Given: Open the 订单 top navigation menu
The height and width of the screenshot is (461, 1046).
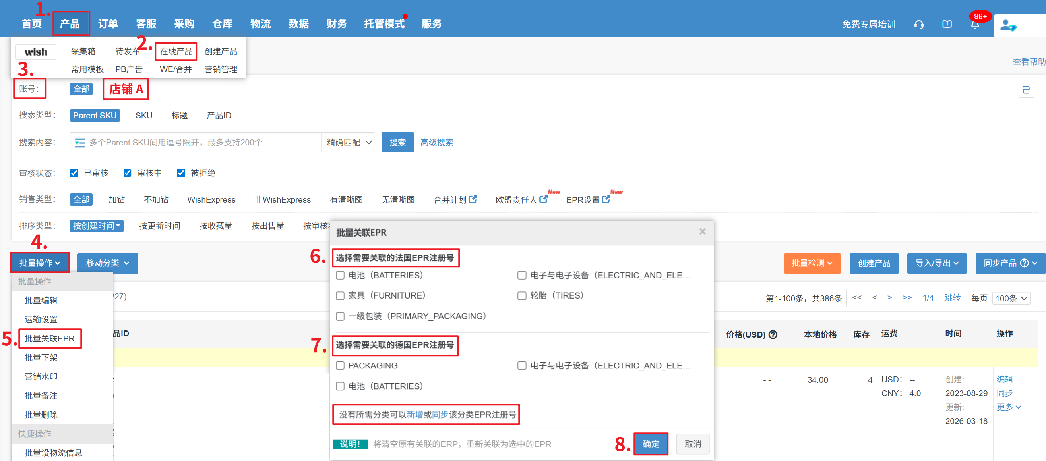Looking at the screenshot, I should (108, 23).
